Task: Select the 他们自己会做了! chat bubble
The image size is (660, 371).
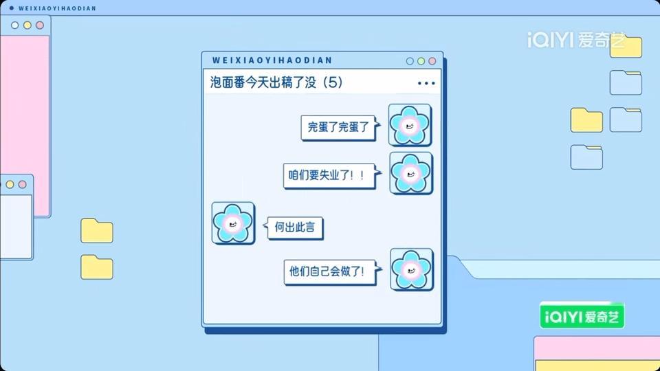Action: pos(331,272)
